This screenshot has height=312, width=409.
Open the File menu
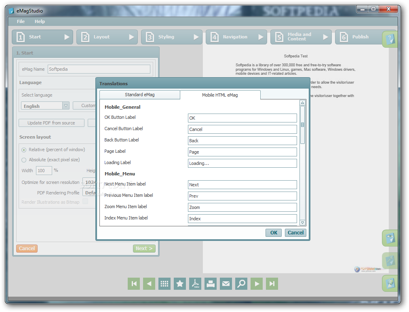[x=21, y=21]
